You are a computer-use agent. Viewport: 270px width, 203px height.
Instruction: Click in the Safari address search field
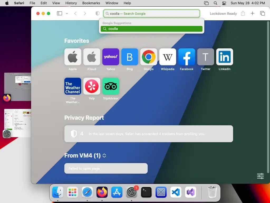[152, 13]
